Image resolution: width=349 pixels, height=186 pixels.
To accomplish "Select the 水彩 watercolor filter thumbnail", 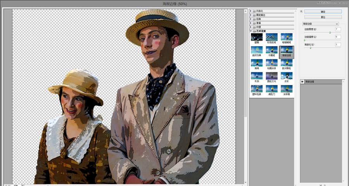I will [x=287, y=76].
